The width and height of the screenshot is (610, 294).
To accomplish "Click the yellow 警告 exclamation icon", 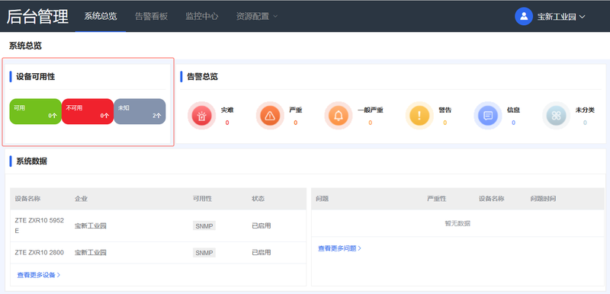I will pyautogui.click(x=419, y=115).
